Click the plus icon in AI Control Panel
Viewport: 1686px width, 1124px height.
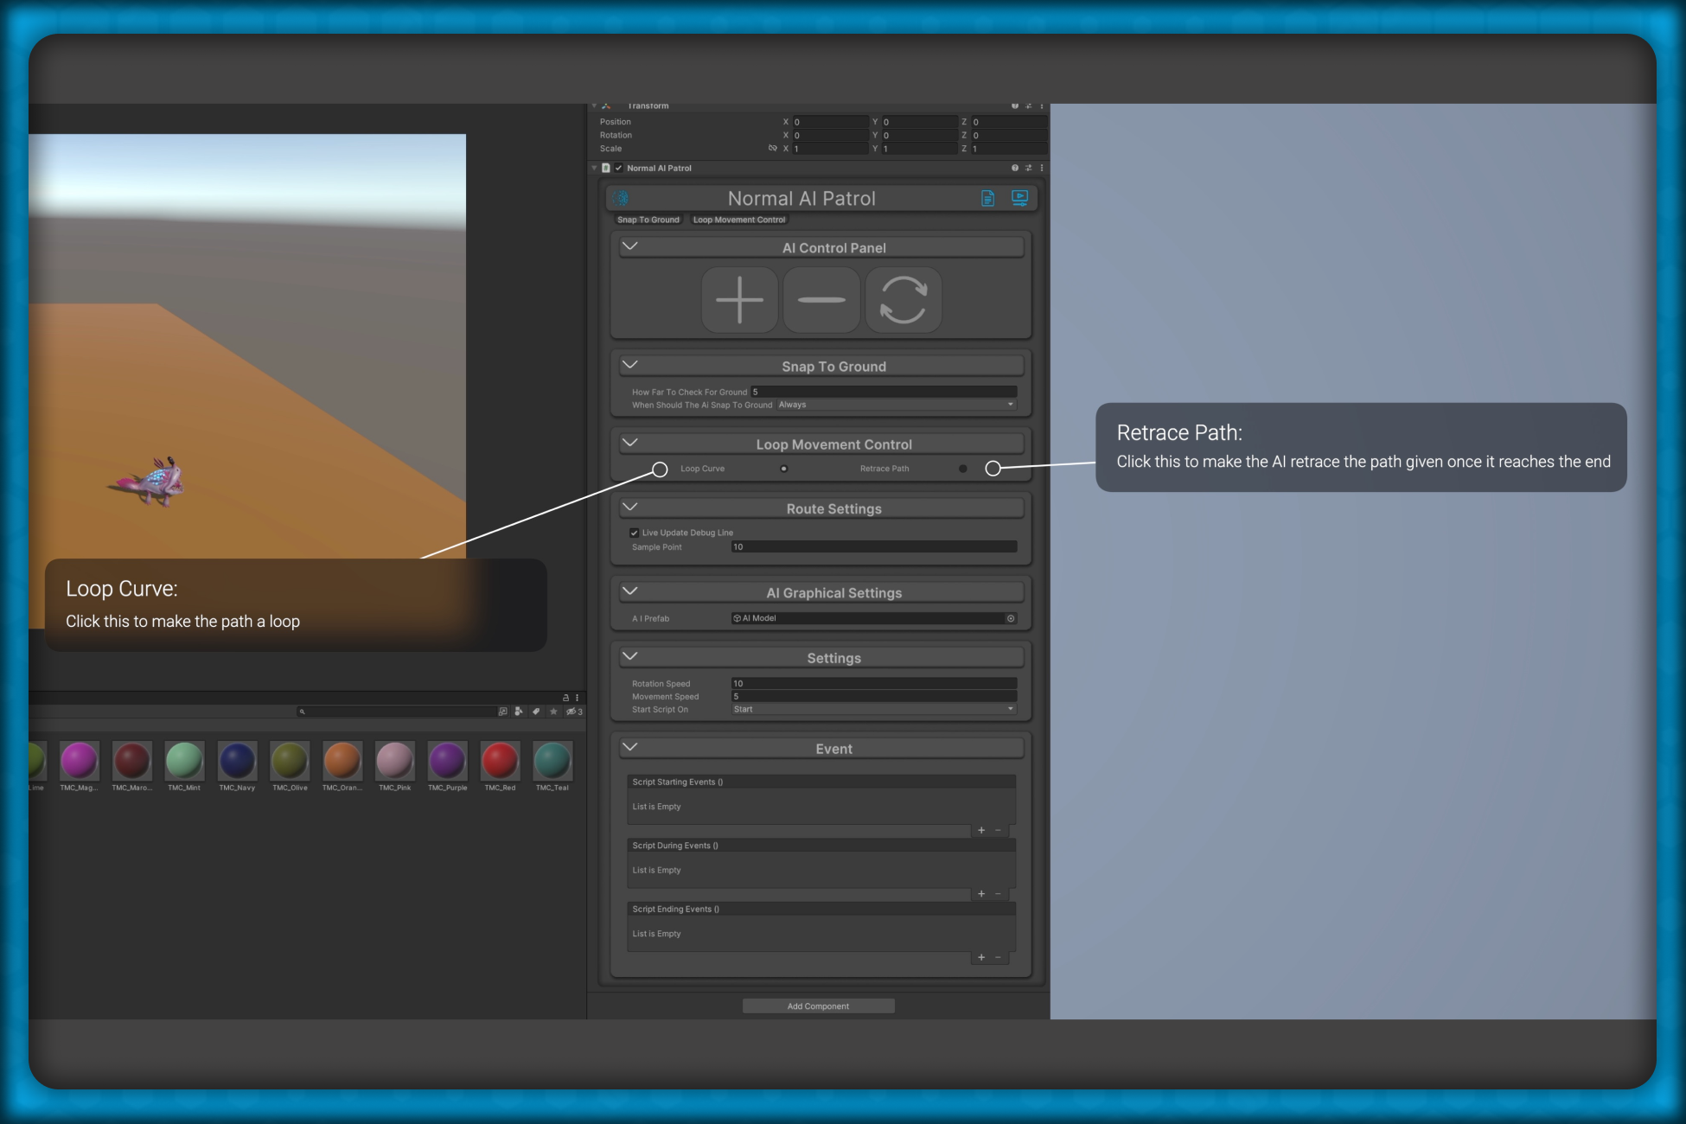point(739,300)
